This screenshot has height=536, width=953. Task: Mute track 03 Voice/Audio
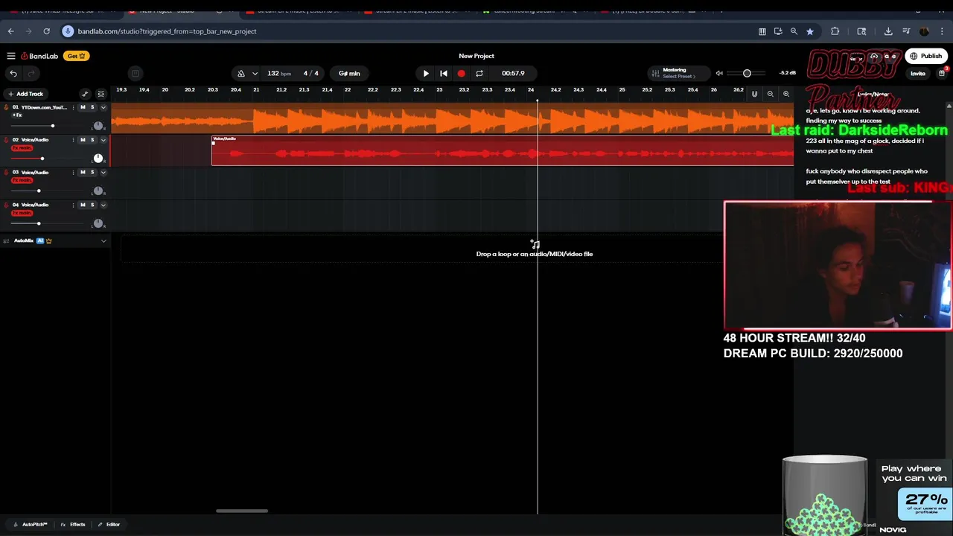(83, 172)
